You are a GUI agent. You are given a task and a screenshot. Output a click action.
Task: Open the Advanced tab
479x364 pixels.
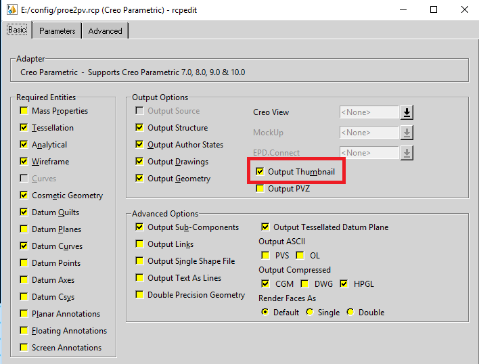click(105, 31)
